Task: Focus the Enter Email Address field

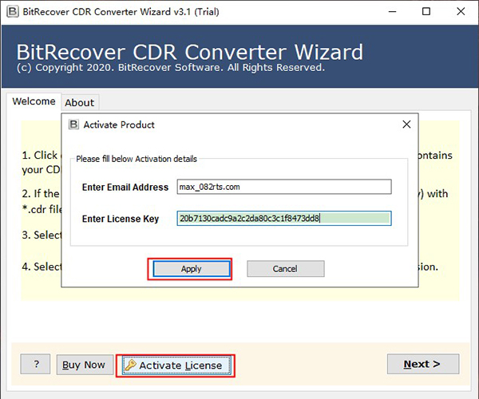Action: [x=284, y=187]
